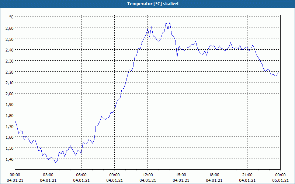Viewport: 295px width, 184px height.
Task: Pick date 04.01.21 under 18:00
Action: tap(214, 180)
